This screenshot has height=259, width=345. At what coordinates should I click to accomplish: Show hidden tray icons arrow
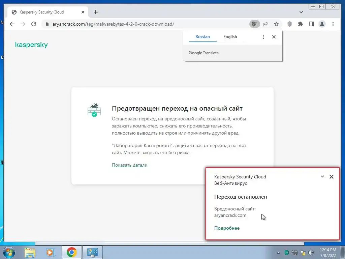pyautogui.click(x=278, y=253)
